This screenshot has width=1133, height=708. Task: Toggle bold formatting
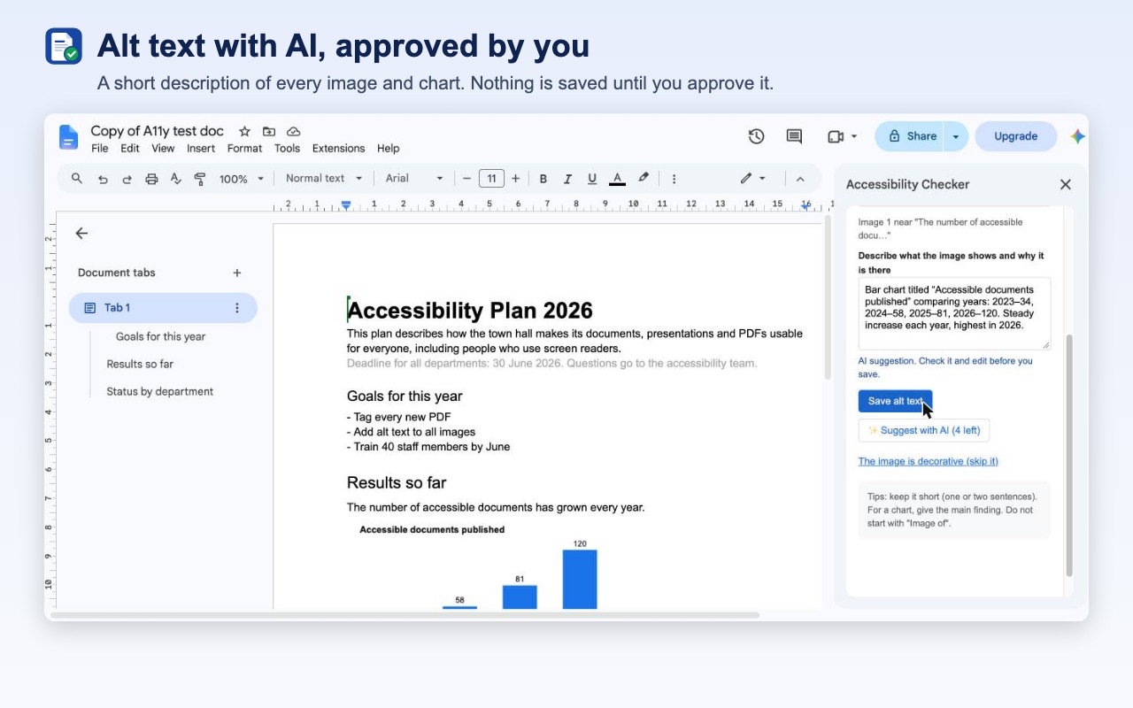[x=543, y=179]
